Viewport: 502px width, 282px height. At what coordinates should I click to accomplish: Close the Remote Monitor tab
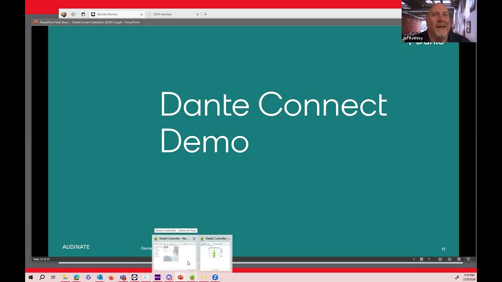[142, 14]
